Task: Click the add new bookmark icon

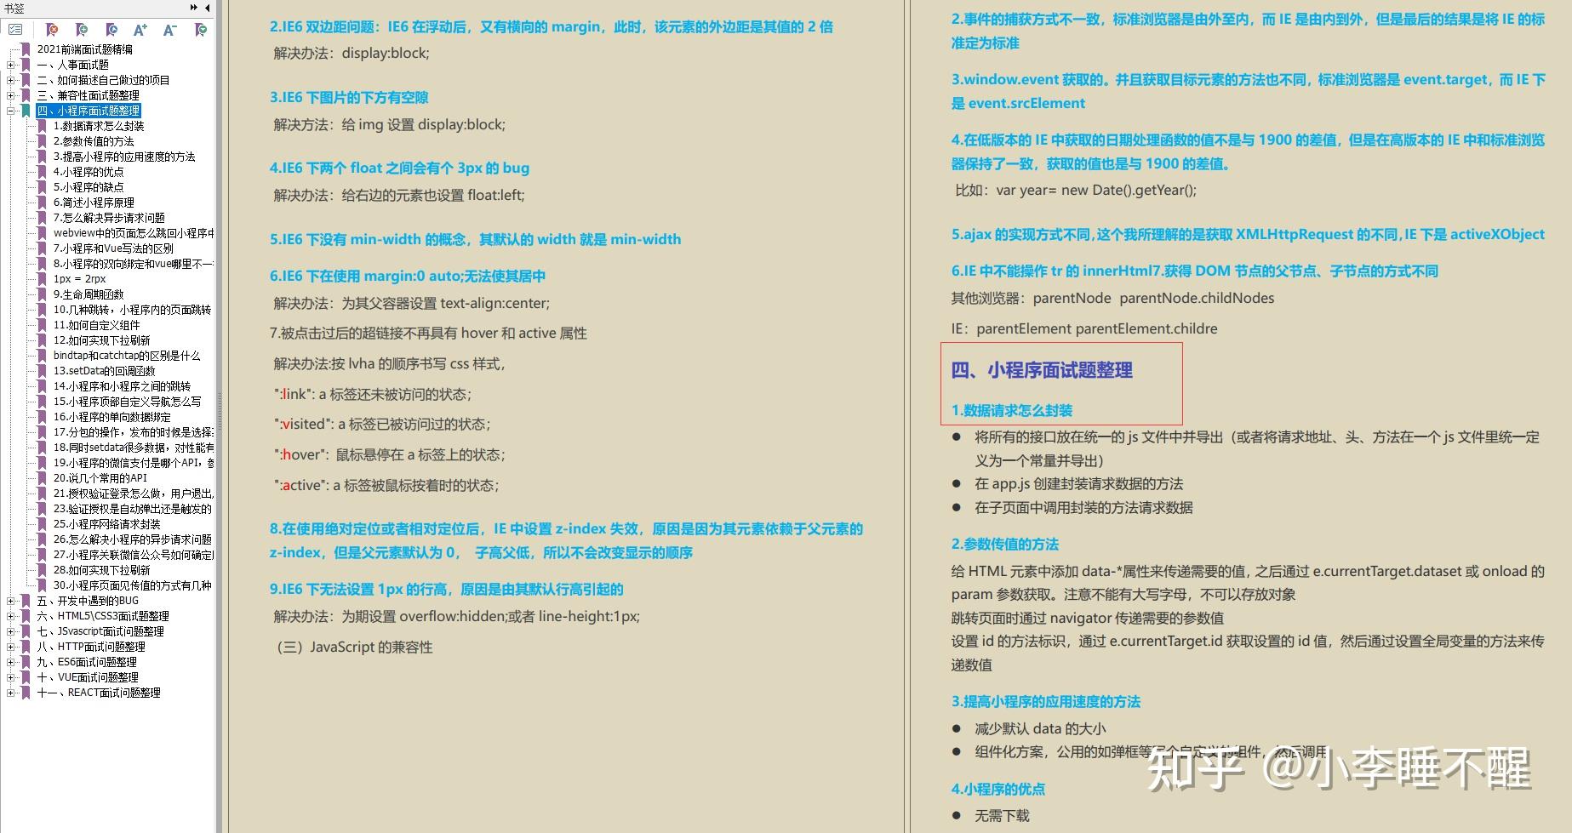Action: 82,30
